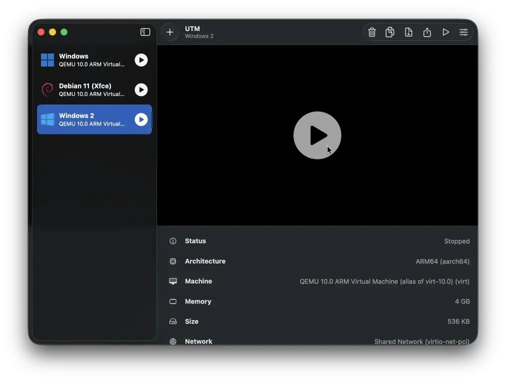506x382 pixels.
Task: Click the 'Memory' label
Action: point(198,301)
